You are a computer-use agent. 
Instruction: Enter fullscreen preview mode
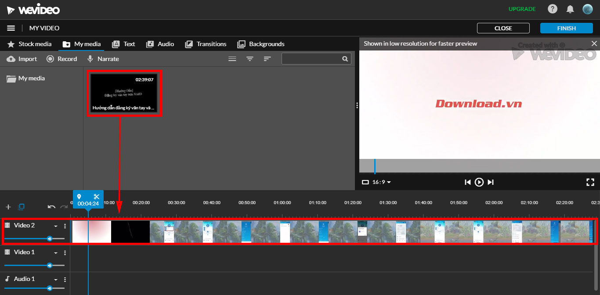coord(590,182)
